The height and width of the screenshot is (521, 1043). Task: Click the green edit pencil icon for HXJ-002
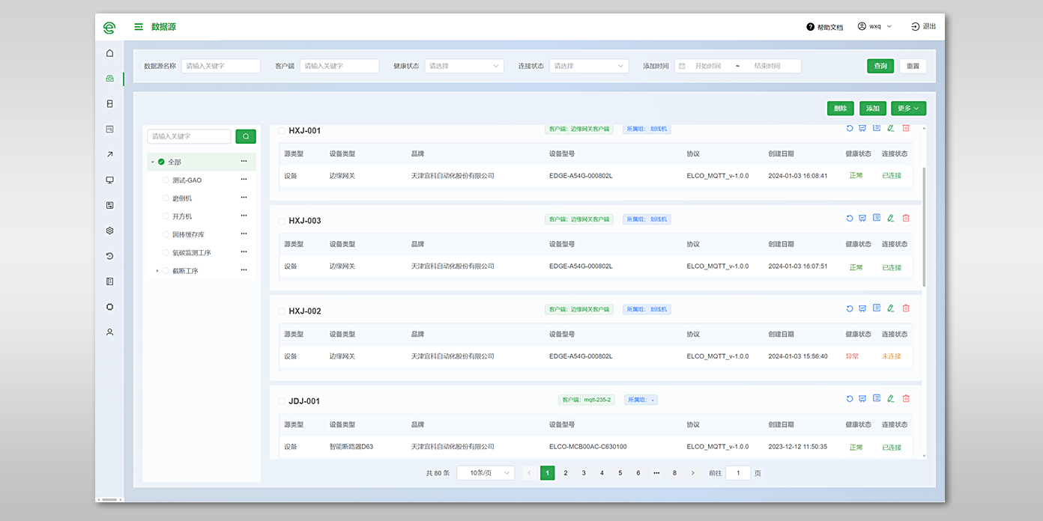coord(891,308)
